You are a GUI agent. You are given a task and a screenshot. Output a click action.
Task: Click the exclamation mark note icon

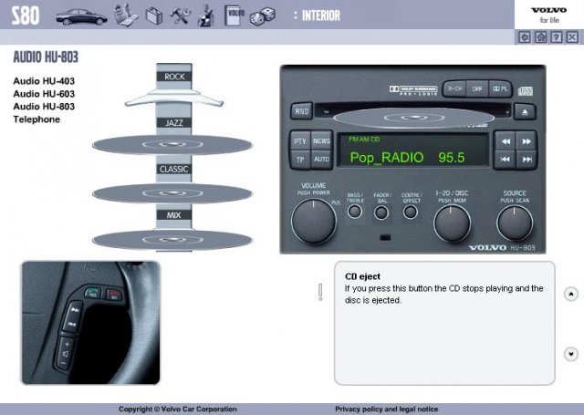tap(320, 292)
